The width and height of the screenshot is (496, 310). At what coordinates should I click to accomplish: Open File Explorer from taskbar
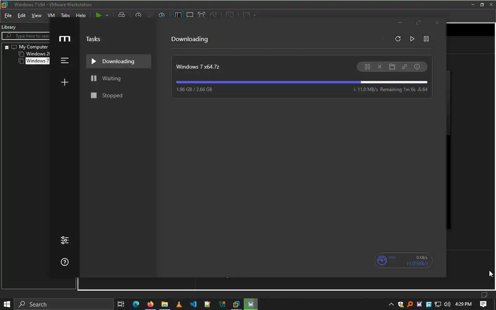pos(165,304)
